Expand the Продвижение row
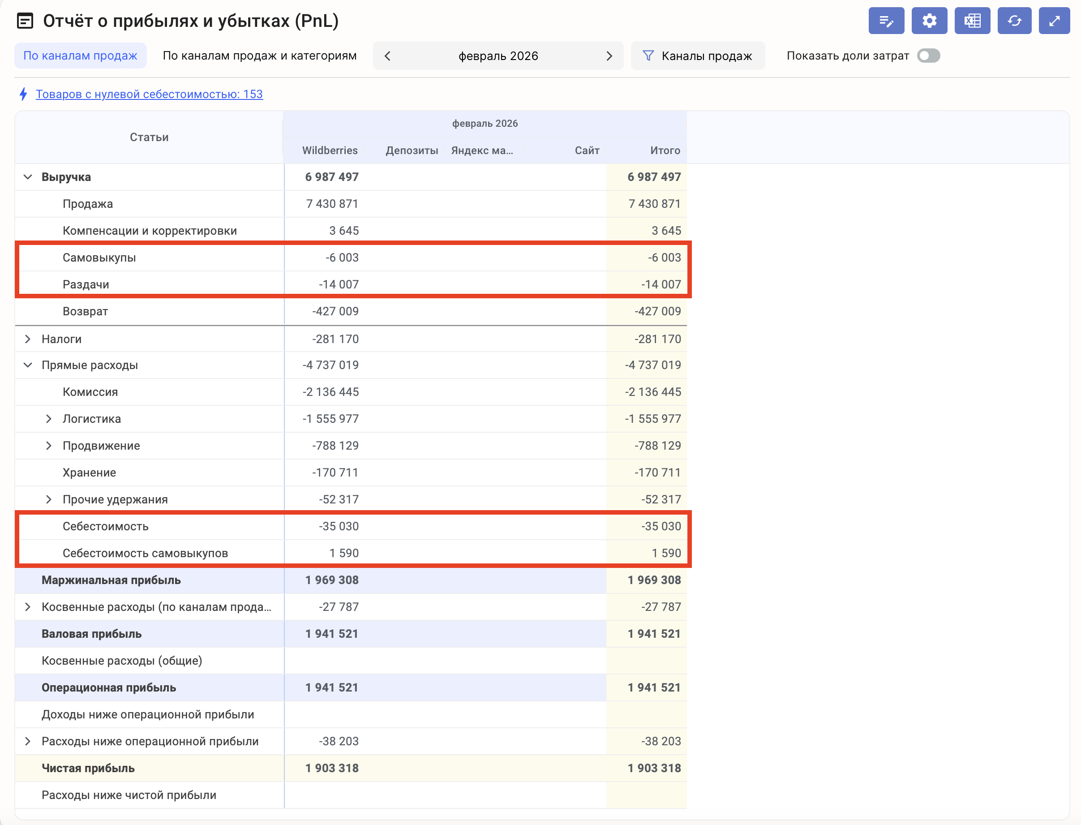 49,445
